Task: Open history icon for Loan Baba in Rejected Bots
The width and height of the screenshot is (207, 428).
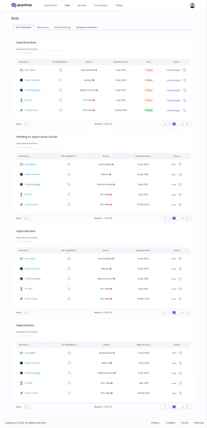Action: click(180, 353)
